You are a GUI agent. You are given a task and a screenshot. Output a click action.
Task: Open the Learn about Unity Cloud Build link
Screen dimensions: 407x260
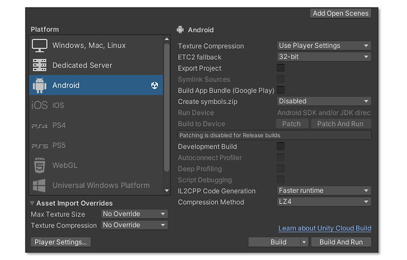click(325, 229)
